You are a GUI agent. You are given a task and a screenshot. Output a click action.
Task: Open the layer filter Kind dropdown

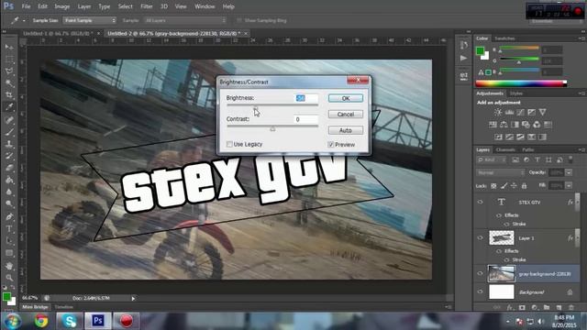tap(492, 159)
